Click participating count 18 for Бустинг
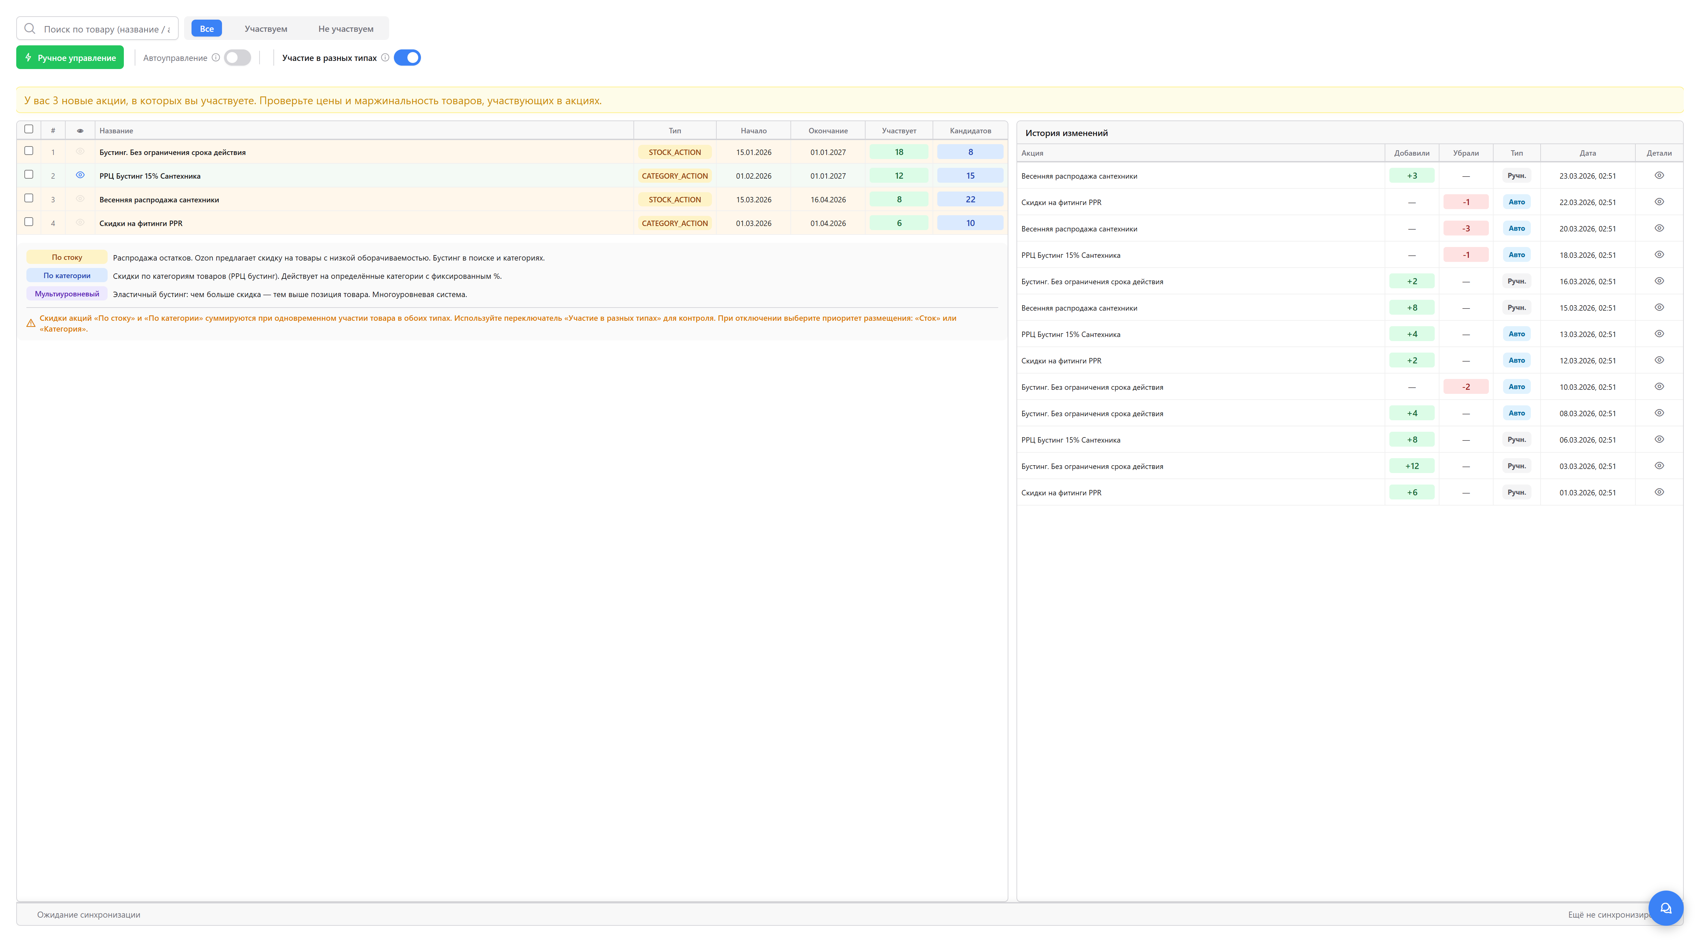This screenshot has width=1700, height=942. [898, 152]
